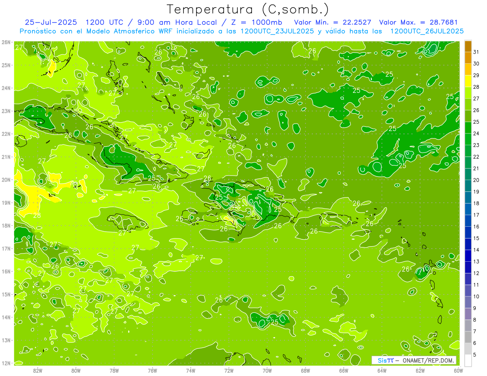Click the '64W' longitude axis label
Screen dimensions: 487x376
coord(382,370)
